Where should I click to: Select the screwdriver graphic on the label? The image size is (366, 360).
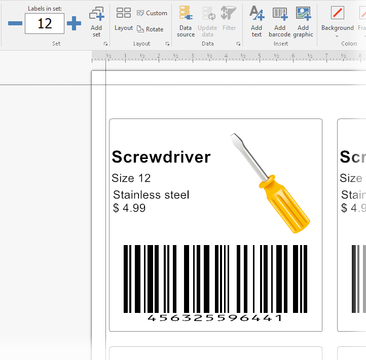(270, 183)
